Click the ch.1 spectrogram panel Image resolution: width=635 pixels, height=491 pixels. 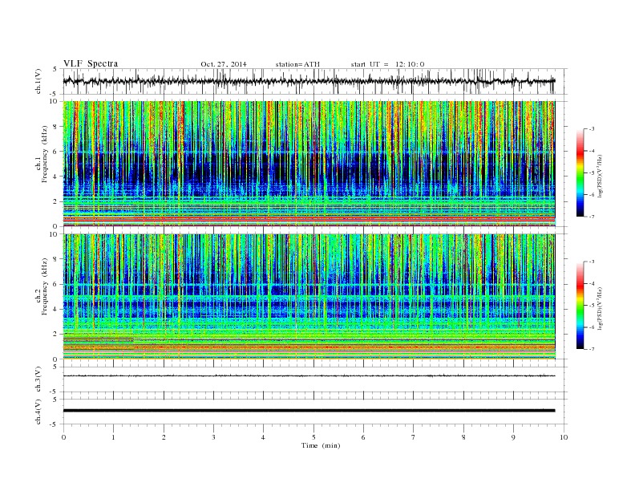(x=309, y=164)
